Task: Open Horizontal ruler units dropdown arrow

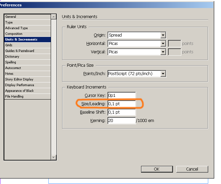Action: click(x=163, y=44)
